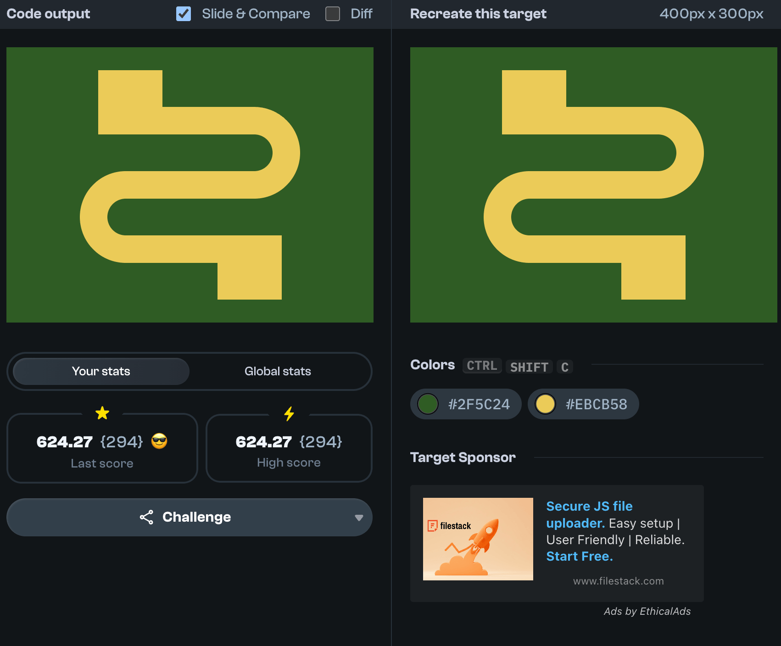The height and width of the screenshot is (646, 781).
Task: Click the yellow color circle swatch
Action: click(x=545, y=404)
